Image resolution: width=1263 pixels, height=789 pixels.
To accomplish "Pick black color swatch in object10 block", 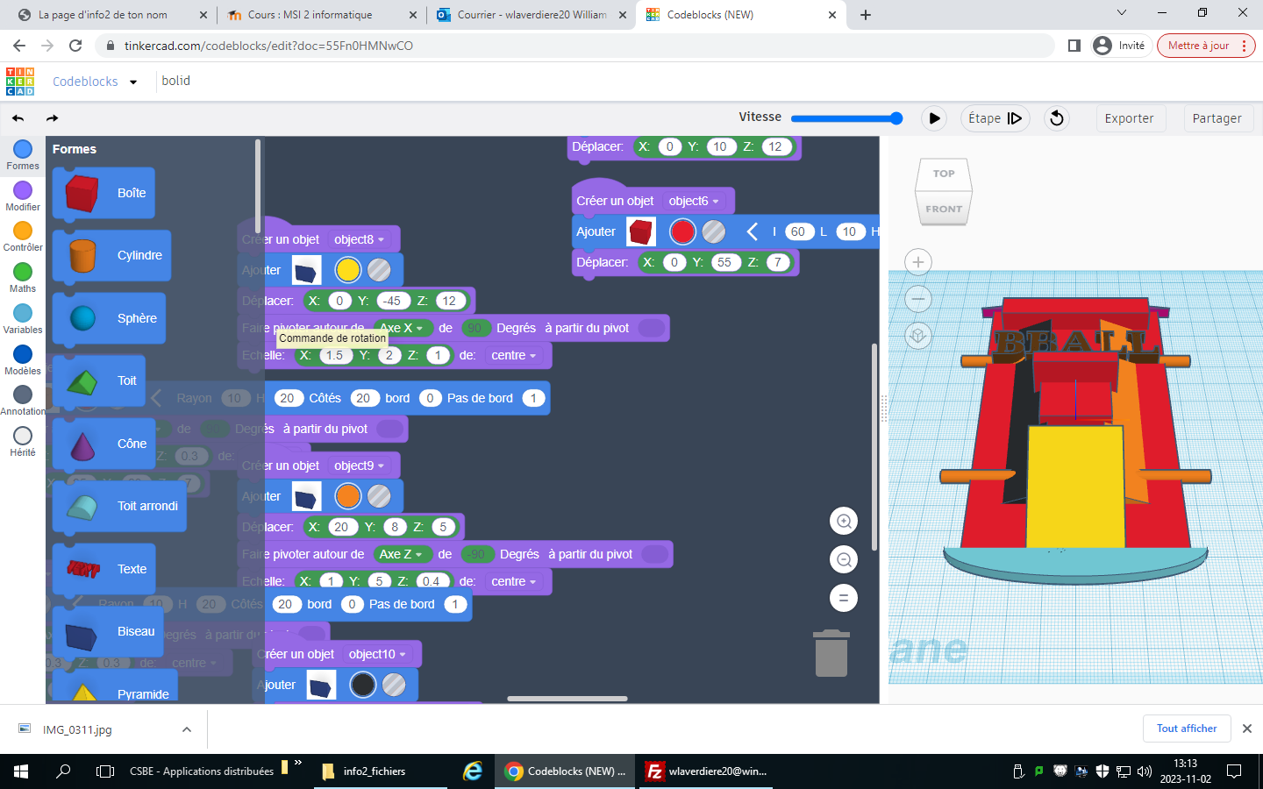I will 362,685.
